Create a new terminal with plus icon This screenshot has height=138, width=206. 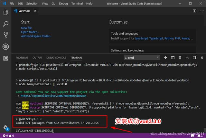(165, 58)
